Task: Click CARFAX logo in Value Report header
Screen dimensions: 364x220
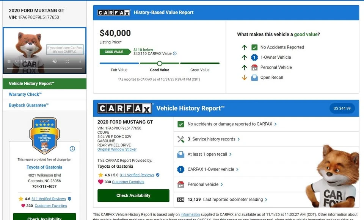Action: tap(113, 12)
